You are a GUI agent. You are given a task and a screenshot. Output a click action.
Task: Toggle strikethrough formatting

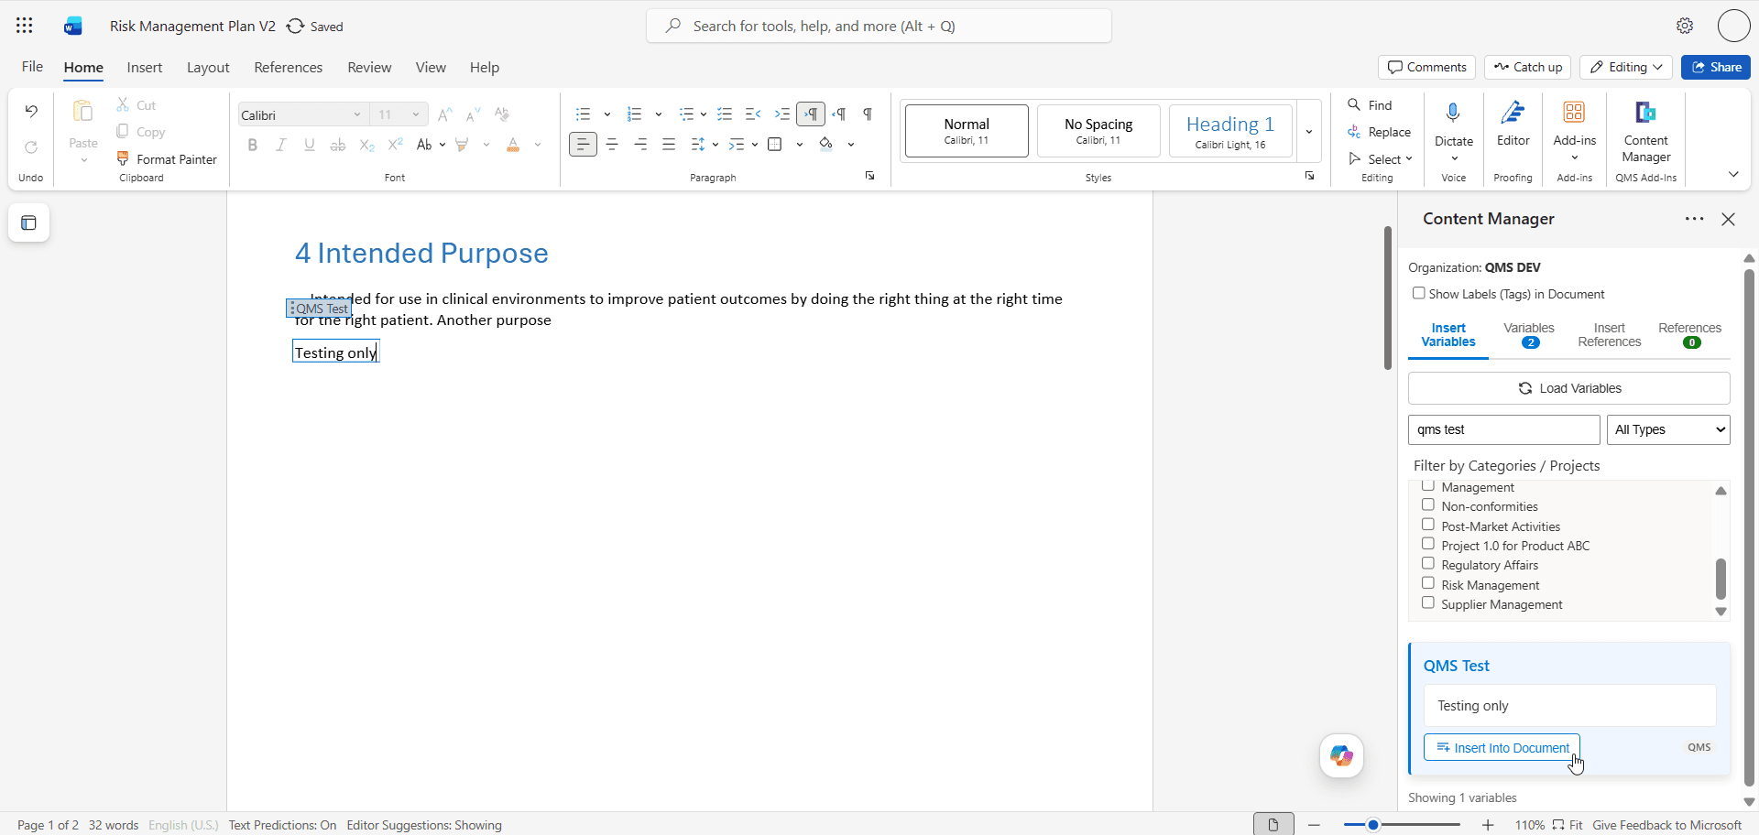[x=338, y=145]
